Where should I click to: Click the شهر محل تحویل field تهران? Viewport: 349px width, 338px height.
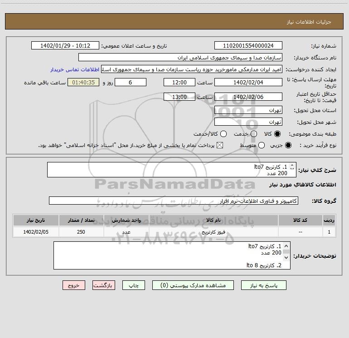coord(248,122)
